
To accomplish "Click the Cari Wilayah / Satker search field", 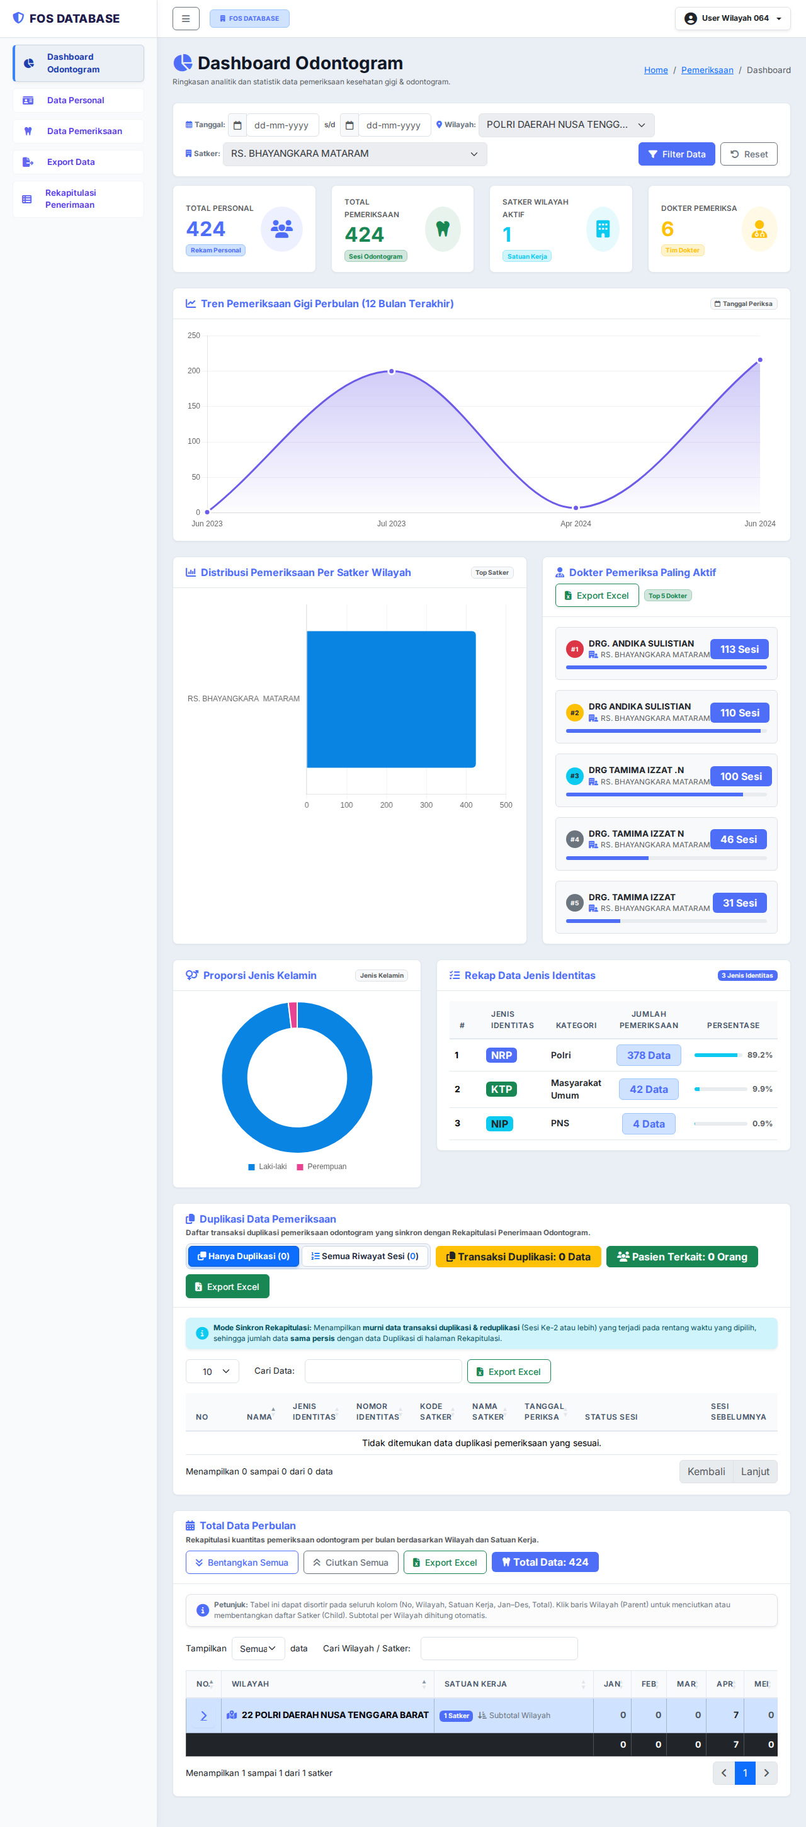I will (x=499, y=1648).
